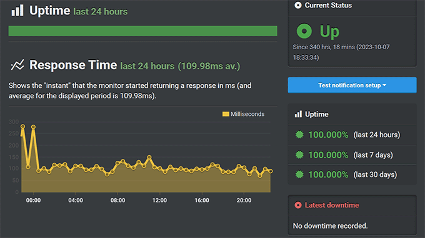Click the Uptime last 24 hours heading
This screenshot has width=425, height=238.
(78, 11)
